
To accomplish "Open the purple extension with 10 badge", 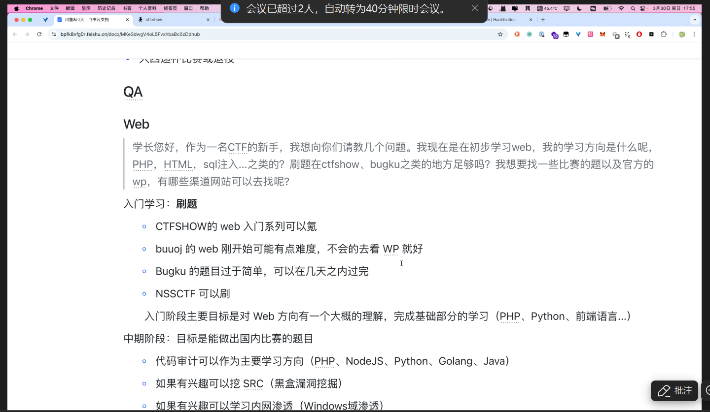I will (554, 35).
